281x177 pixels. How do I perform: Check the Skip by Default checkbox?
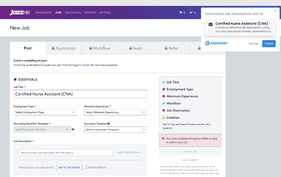(87, 167)
